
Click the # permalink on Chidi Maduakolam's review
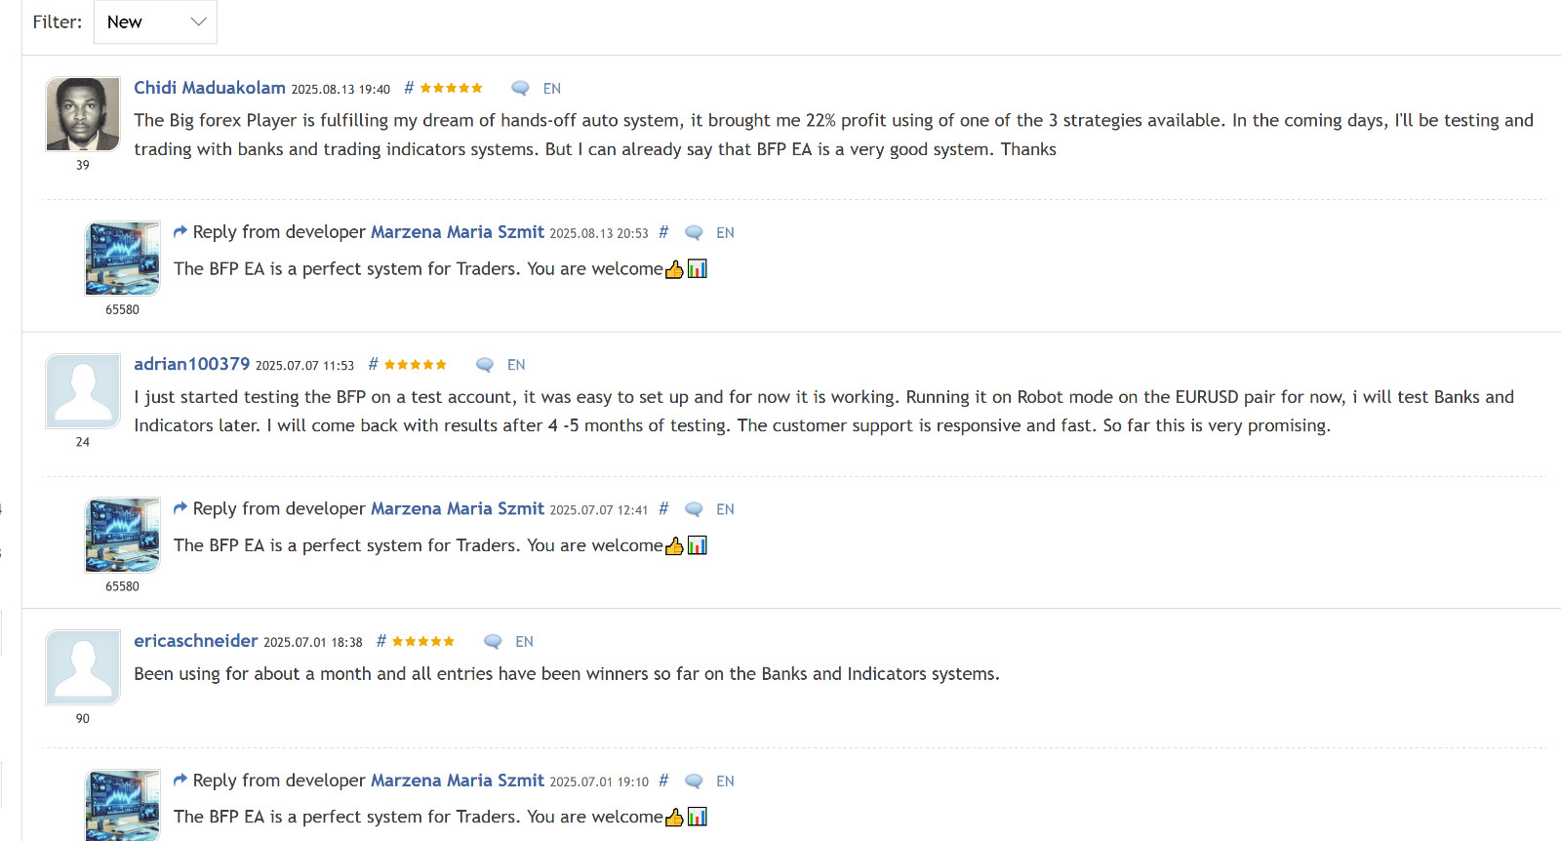click(x=409, y=88)
